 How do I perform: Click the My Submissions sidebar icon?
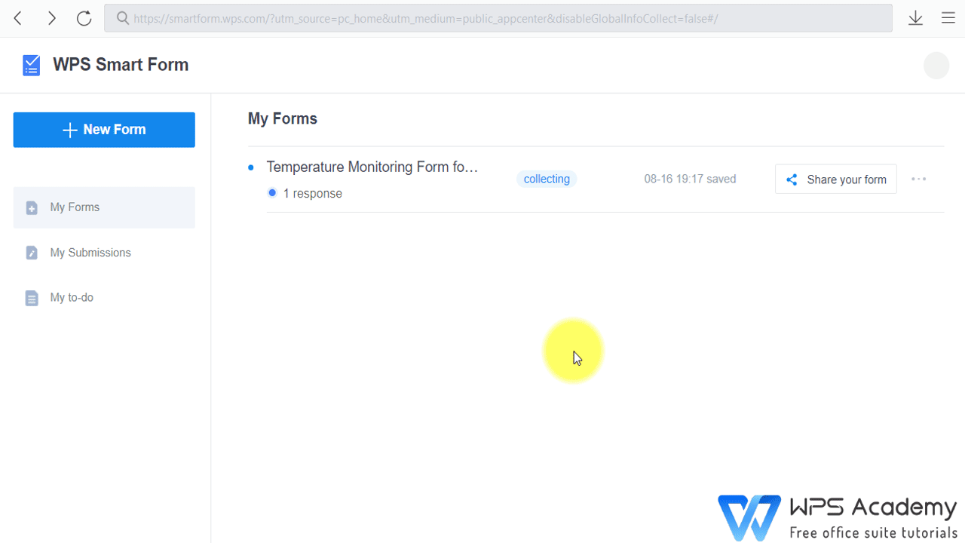(x=32, y=253)
